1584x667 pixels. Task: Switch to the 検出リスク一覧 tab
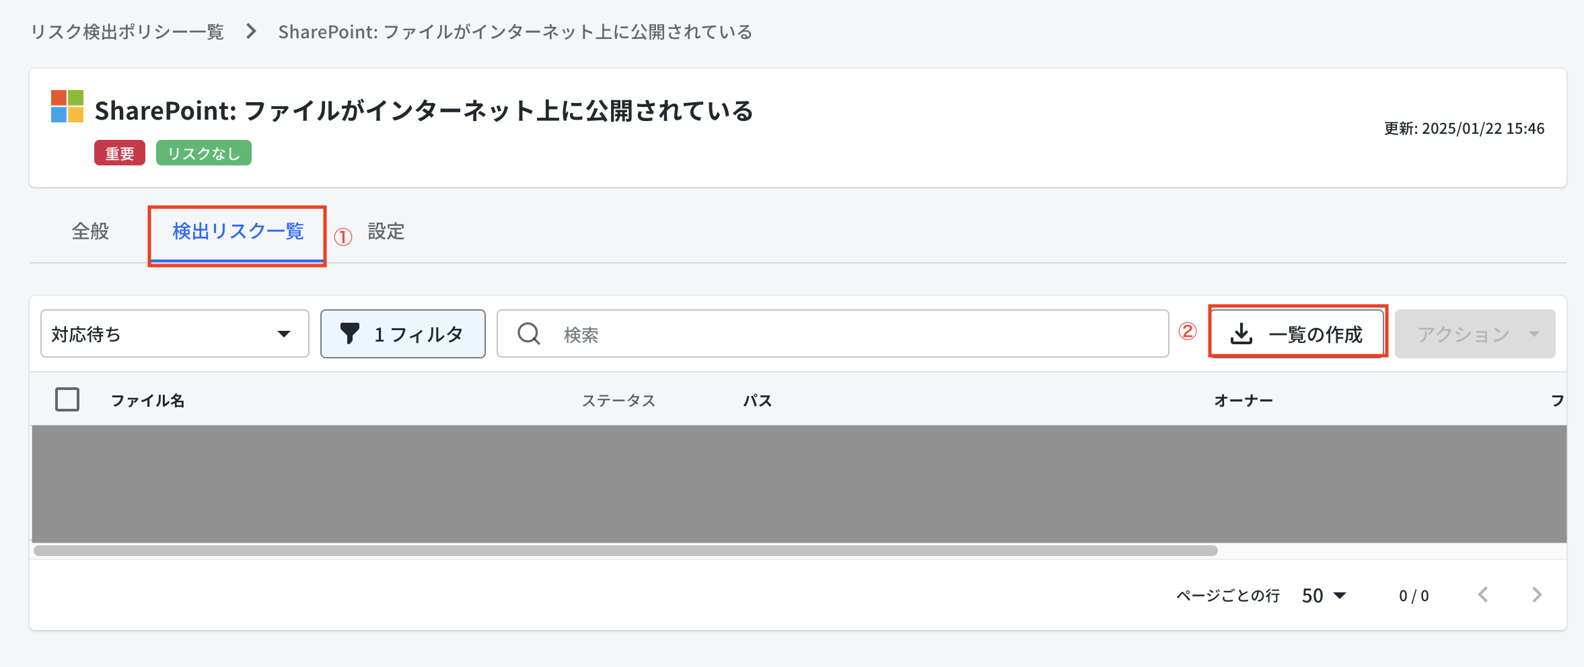tap(238, 231)
